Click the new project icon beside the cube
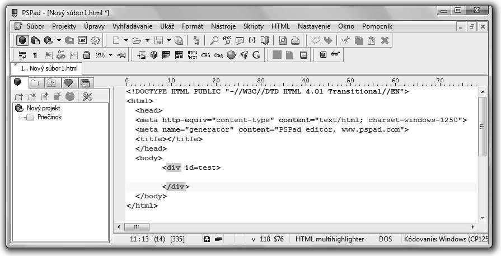501x256 pixels. (x=35, y=40)
